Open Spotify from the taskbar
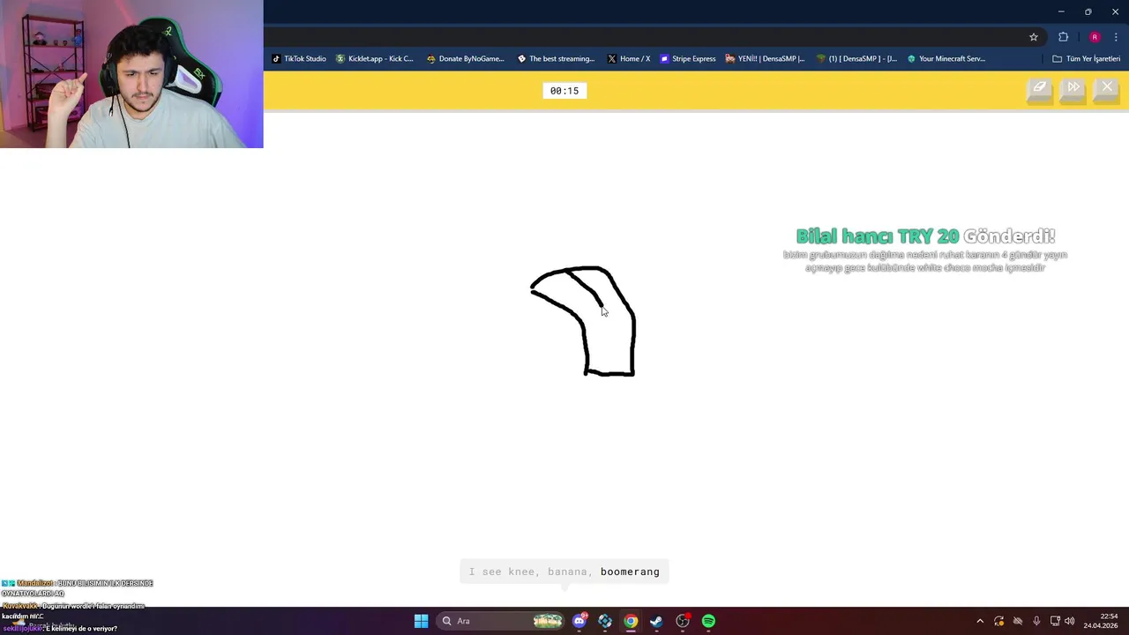 pyautogui.click(x=708, y=621)
